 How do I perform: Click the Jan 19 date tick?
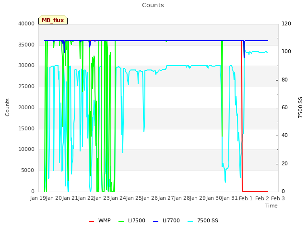38,198
